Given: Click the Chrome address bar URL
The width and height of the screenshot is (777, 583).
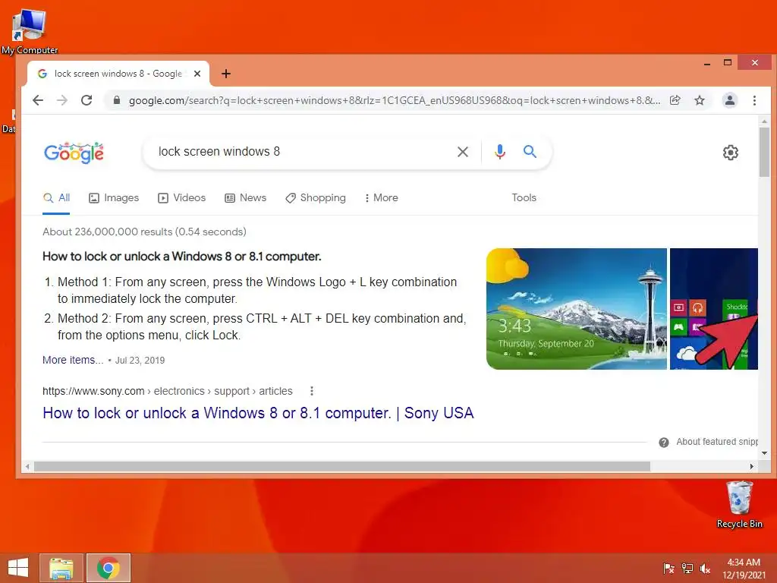Looking at the screenshot, I should (395, 101).
